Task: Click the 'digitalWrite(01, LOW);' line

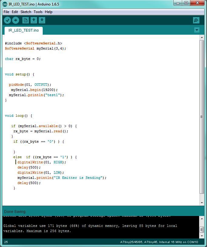Action: (41, 173)
